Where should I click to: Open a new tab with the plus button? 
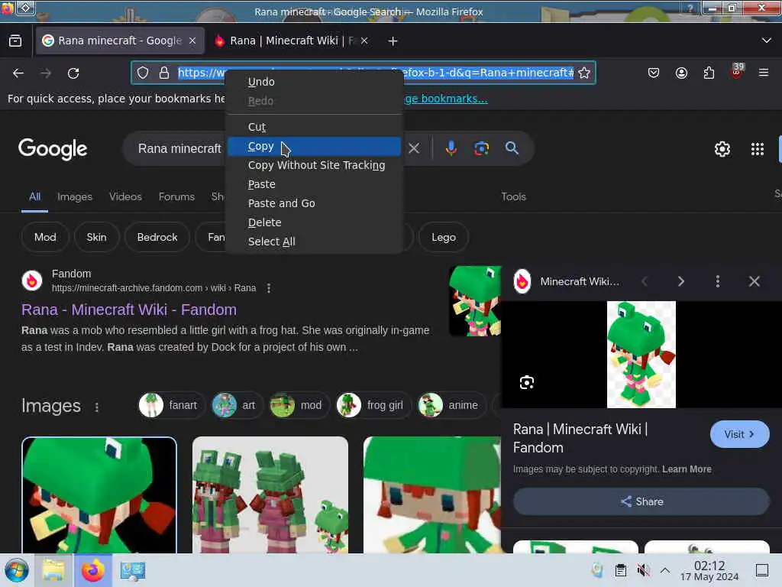pos(393,41)
